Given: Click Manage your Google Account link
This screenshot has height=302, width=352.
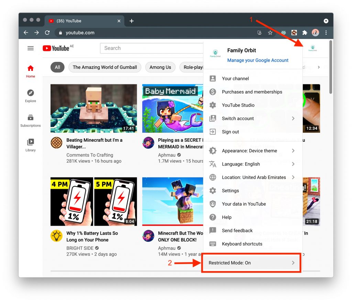Looking at the screenshot, I should point(258,60).
